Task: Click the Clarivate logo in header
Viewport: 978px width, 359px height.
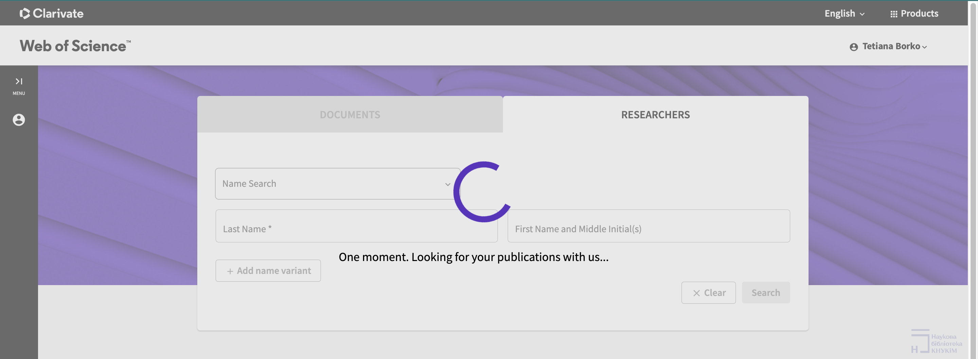Action: 51,13
